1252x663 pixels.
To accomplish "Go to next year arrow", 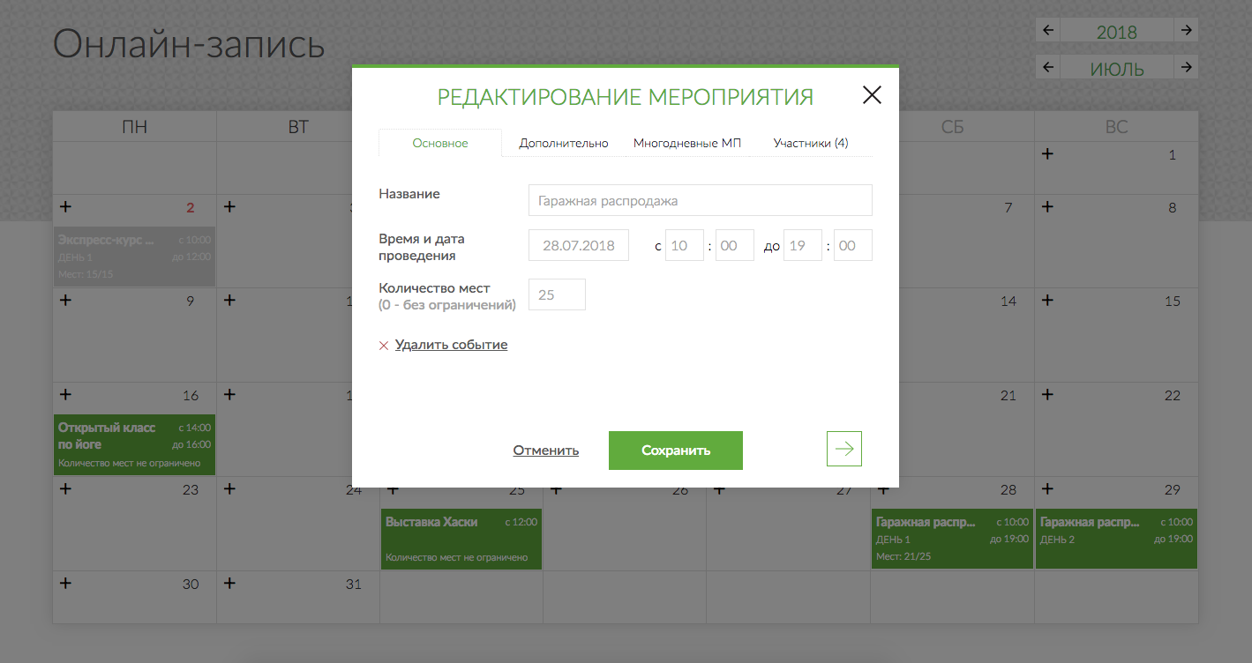I will coord(1187,30).
